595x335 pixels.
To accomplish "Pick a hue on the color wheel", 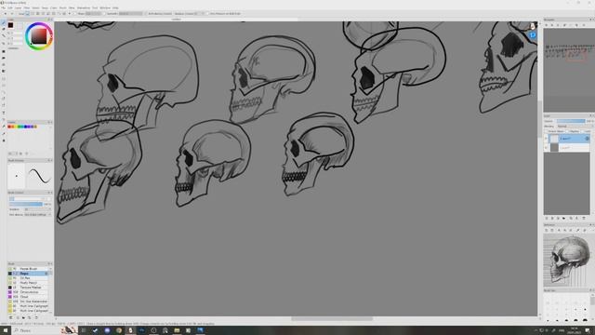I will (x=39, y=36).
